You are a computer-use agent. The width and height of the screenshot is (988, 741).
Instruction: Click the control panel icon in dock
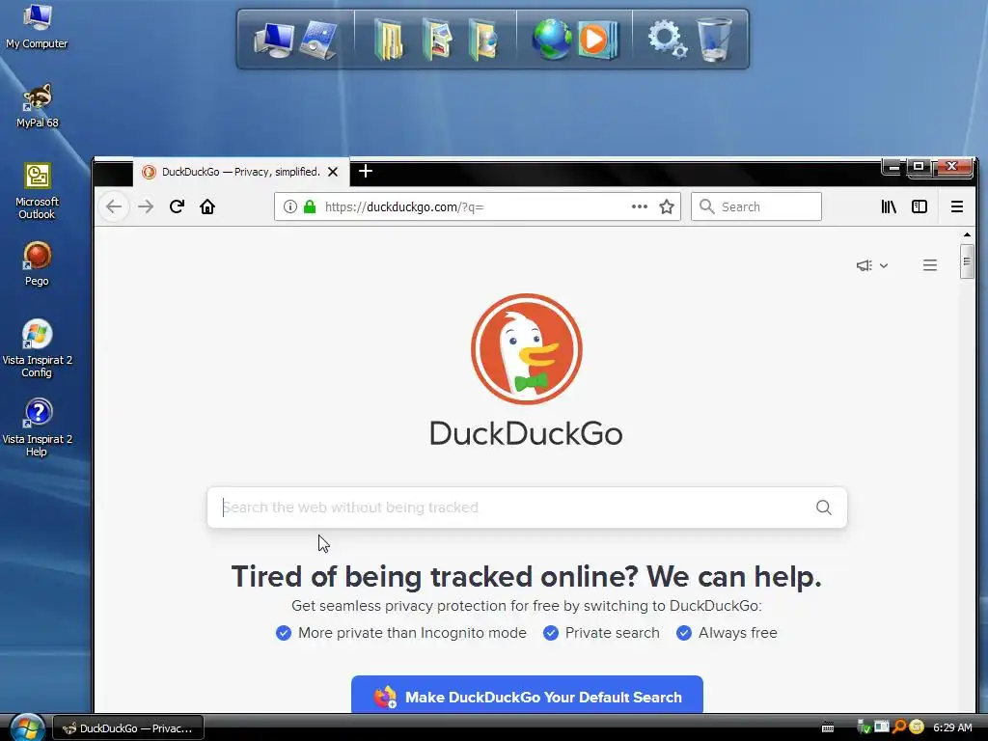(318, 39)
